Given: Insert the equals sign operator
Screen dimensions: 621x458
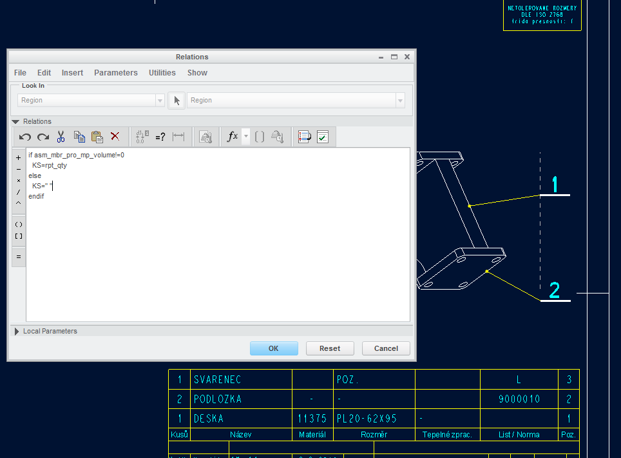Looking at the screenshot, I should coord(18,257).
